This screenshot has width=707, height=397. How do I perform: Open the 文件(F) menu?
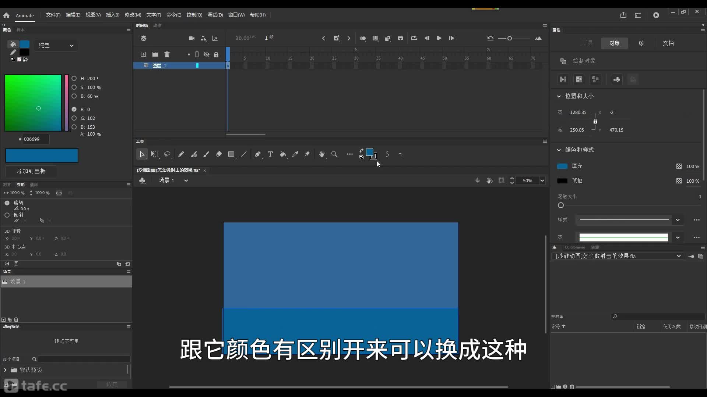[53, 15]
